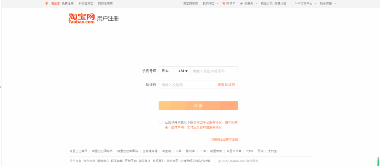Focus the phone number input field
The height and width of the screenshot is (166, 380).
coord(214,71)
